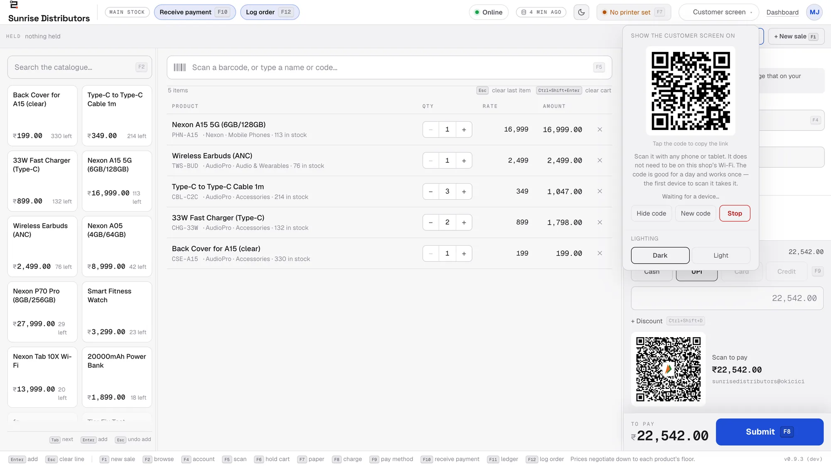Increase Wireless Earbuds quantity
Viewport: 831px width, 467px height.
(x=464, y=161)
